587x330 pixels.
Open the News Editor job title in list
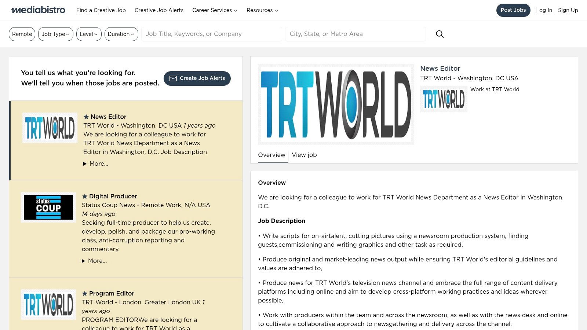click(x=108, y=117)
